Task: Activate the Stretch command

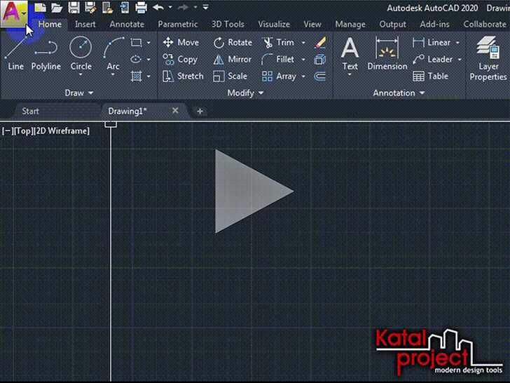Action: 183,76
